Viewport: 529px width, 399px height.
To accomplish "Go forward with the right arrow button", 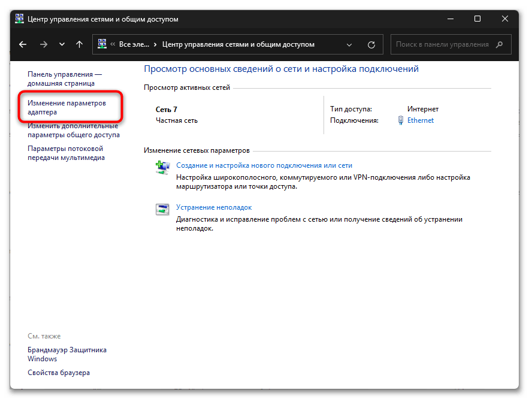I will (x=44, y=44).
